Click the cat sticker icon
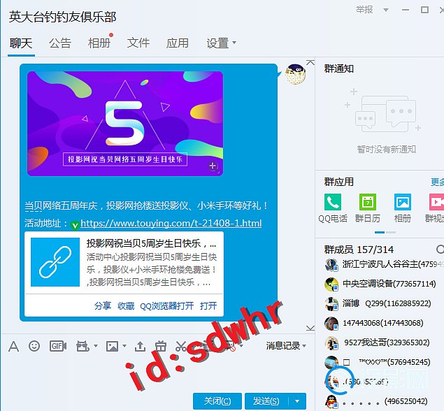Screen dimensions: 444x411 [83, 346]
